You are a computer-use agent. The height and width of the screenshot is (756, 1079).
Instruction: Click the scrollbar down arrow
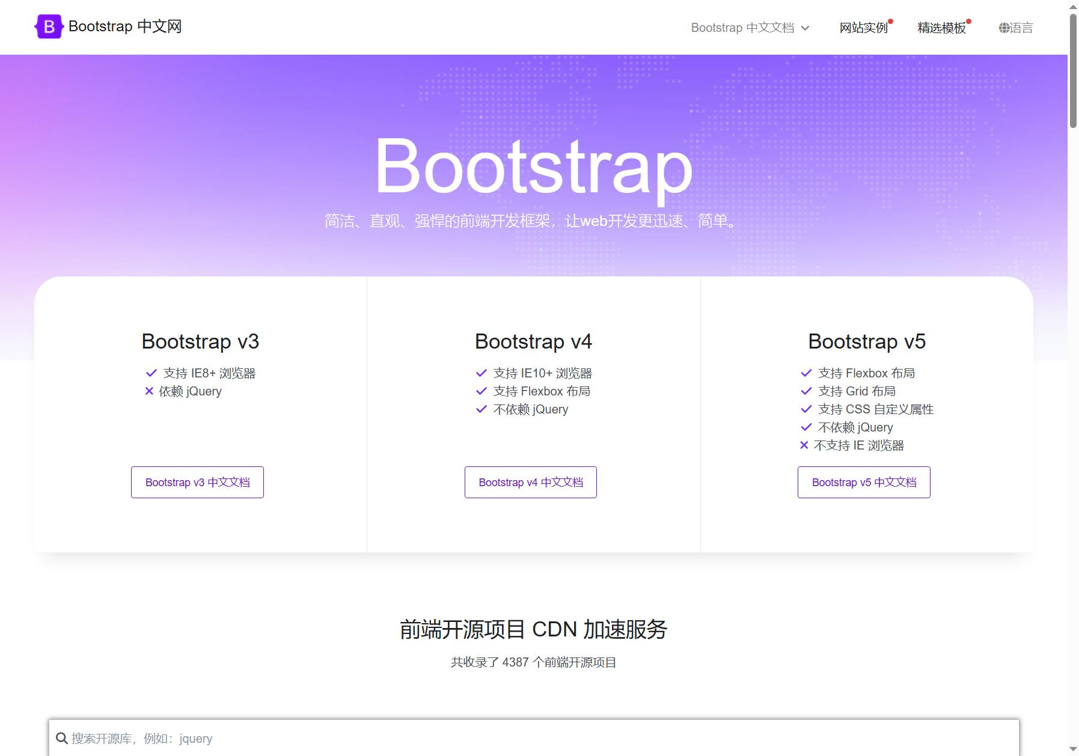point(1073,749)
